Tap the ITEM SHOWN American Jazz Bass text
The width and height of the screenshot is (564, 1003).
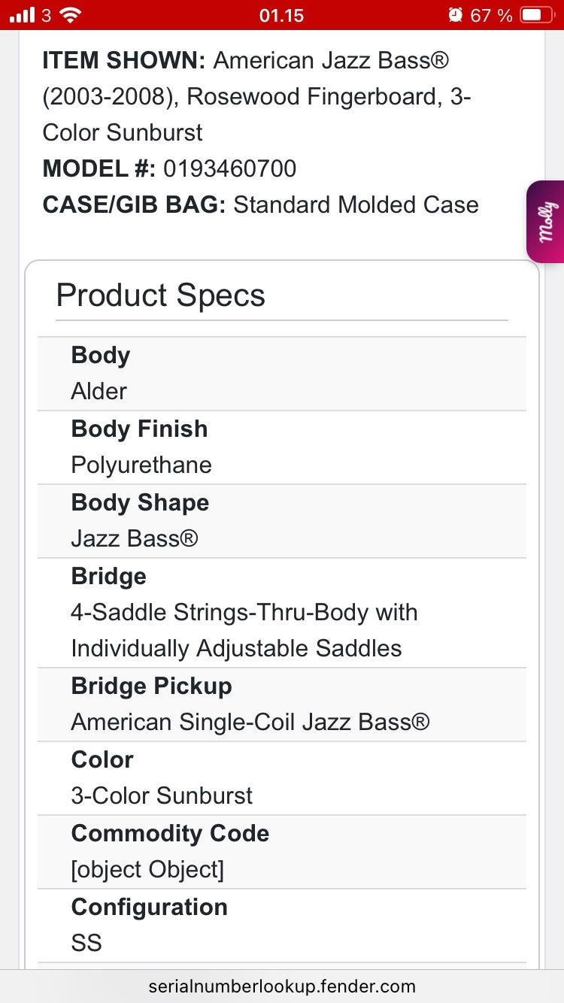[x=256, y=96]
